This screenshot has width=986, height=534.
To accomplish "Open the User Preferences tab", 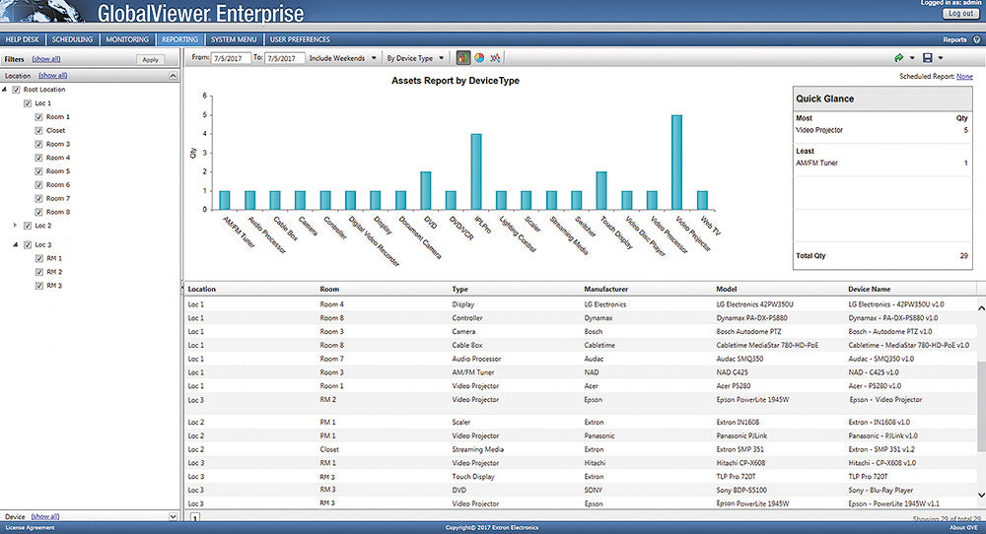I will [x=300, y=39].
